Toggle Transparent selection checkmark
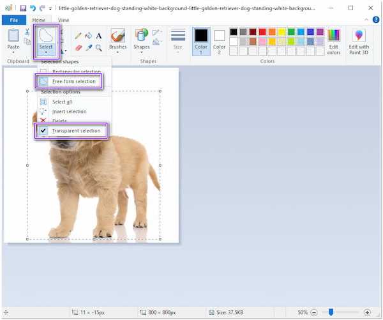The image size is (383, 320). tap(71, 131)
